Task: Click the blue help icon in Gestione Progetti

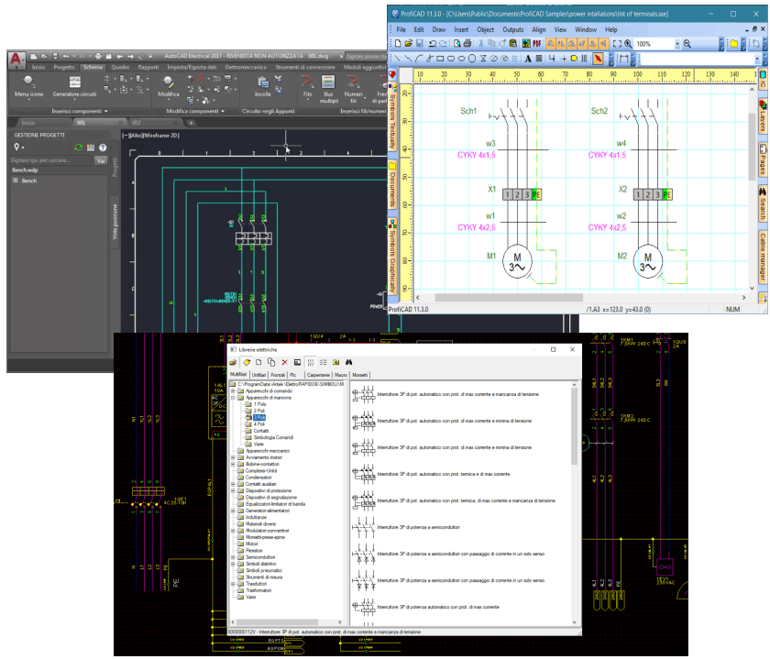Action: 103,148
